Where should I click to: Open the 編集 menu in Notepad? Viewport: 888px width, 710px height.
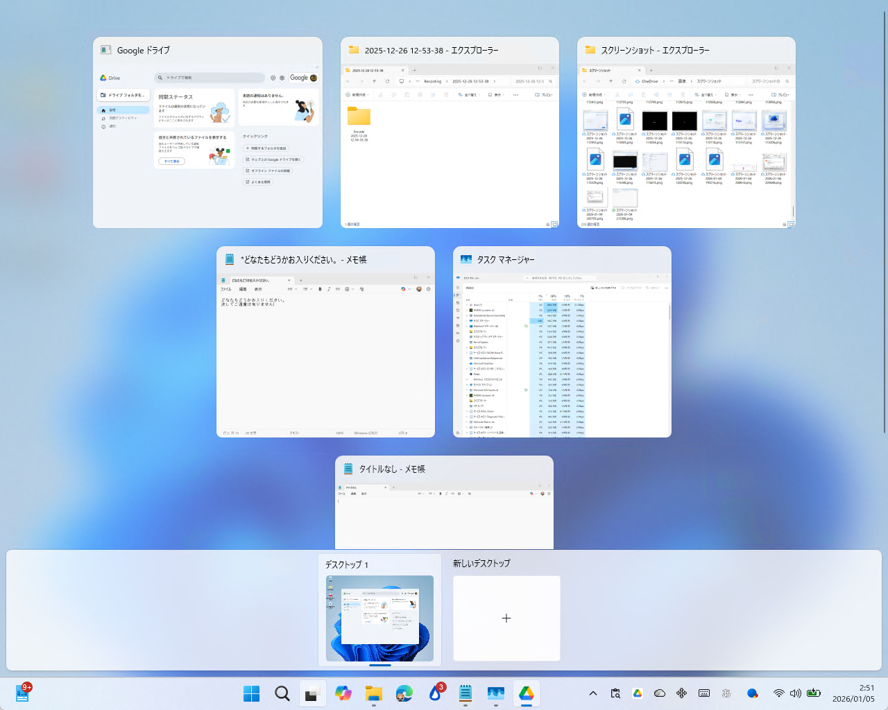pos(244,289)
